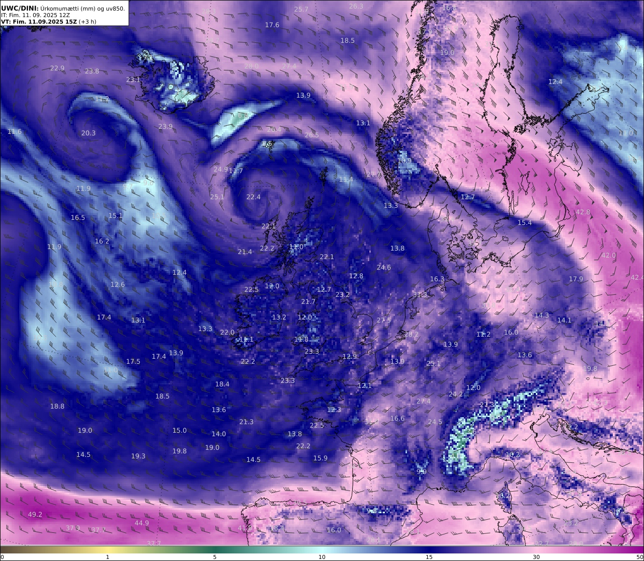Click the 24.9 value label

(x=221, y=169)
